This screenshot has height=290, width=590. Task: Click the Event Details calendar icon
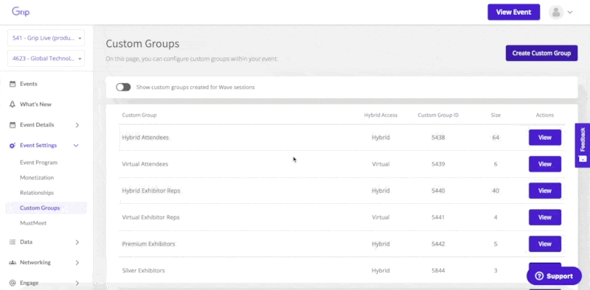click(13, 124)
